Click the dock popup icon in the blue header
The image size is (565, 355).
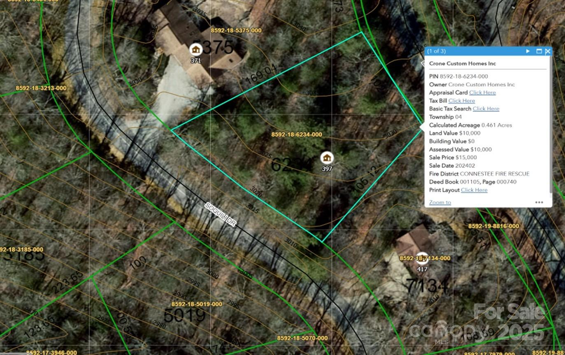[x=539, y=51]
